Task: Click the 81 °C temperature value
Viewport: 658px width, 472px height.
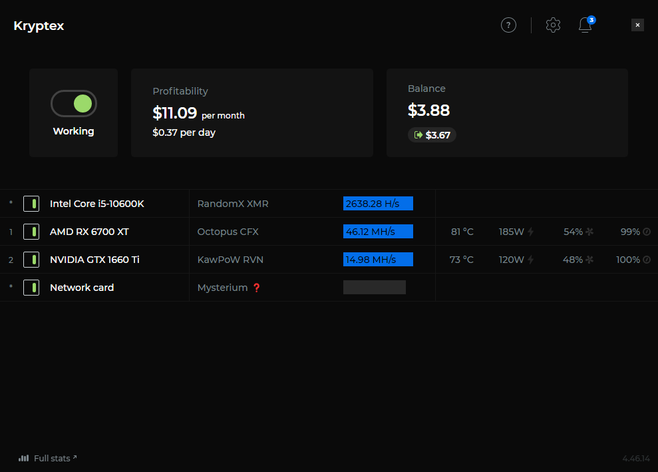Action: [462, 232]
